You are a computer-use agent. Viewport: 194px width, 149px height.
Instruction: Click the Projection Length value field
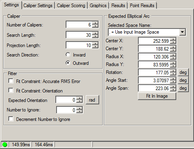pyautogui.click(x=79, y=45)
